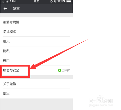Tap the vibrate mode status icon
This screenshot has height=110, width=121.
click(x=52, y=1)
